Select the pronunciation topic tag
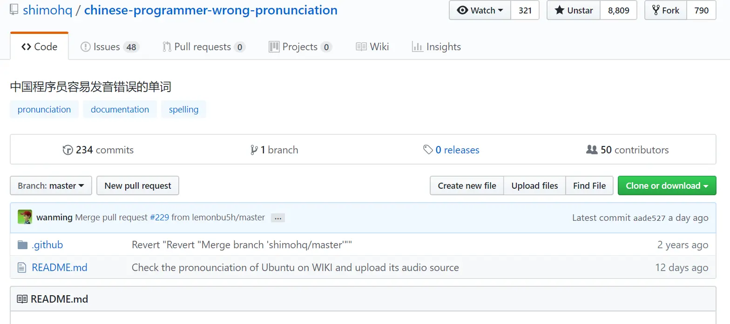Screen dimensions: 730x324 pyautogui.click(x=44, y=109)
